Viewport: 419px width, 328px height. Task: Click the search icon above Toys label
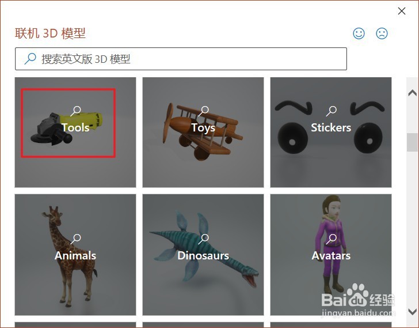pos(203,111)
